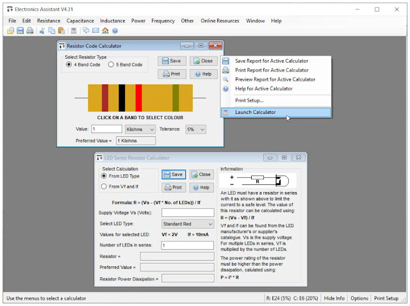Minimize the Resistor Code Calculator window

pyautogui.click(x=186, y=45)
